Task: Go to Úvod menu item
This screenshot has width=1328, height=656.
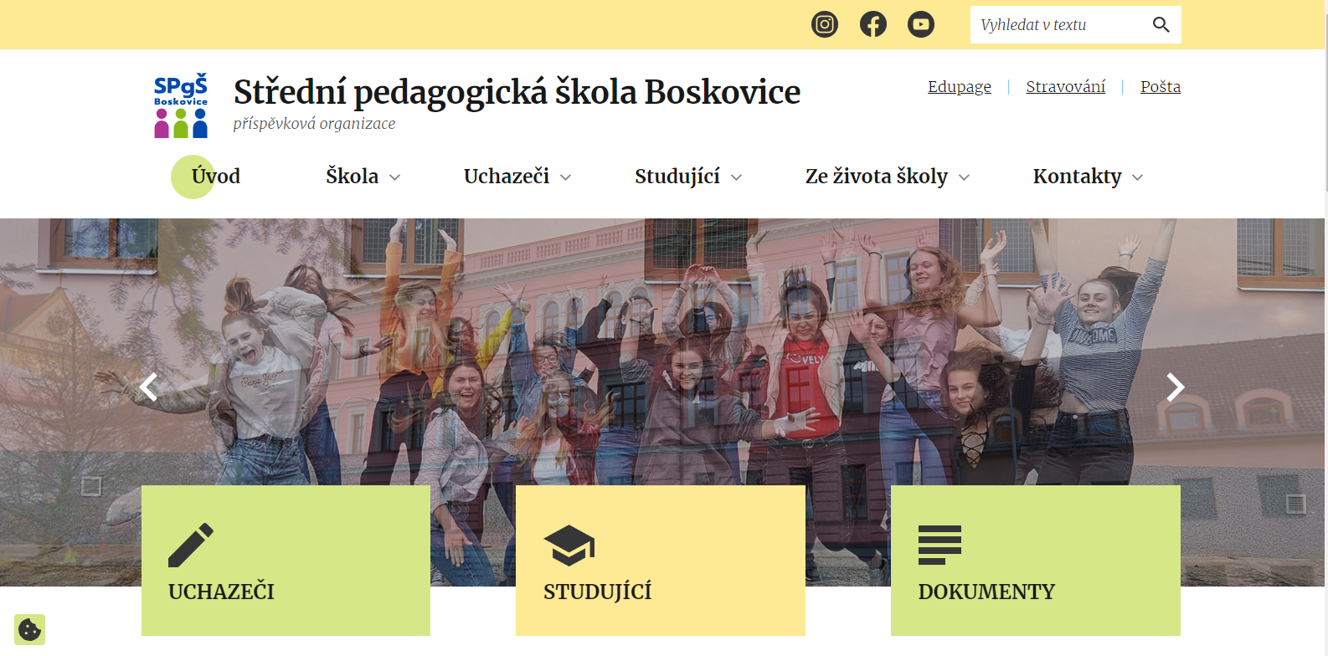Action: pyautogui.click(x=216, y=177)
